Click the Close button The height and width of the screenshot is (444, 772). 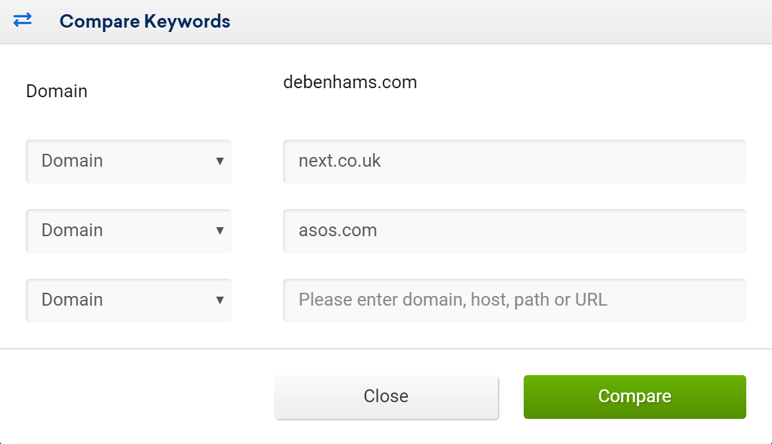pyautogui.click(x=386, y=396)
